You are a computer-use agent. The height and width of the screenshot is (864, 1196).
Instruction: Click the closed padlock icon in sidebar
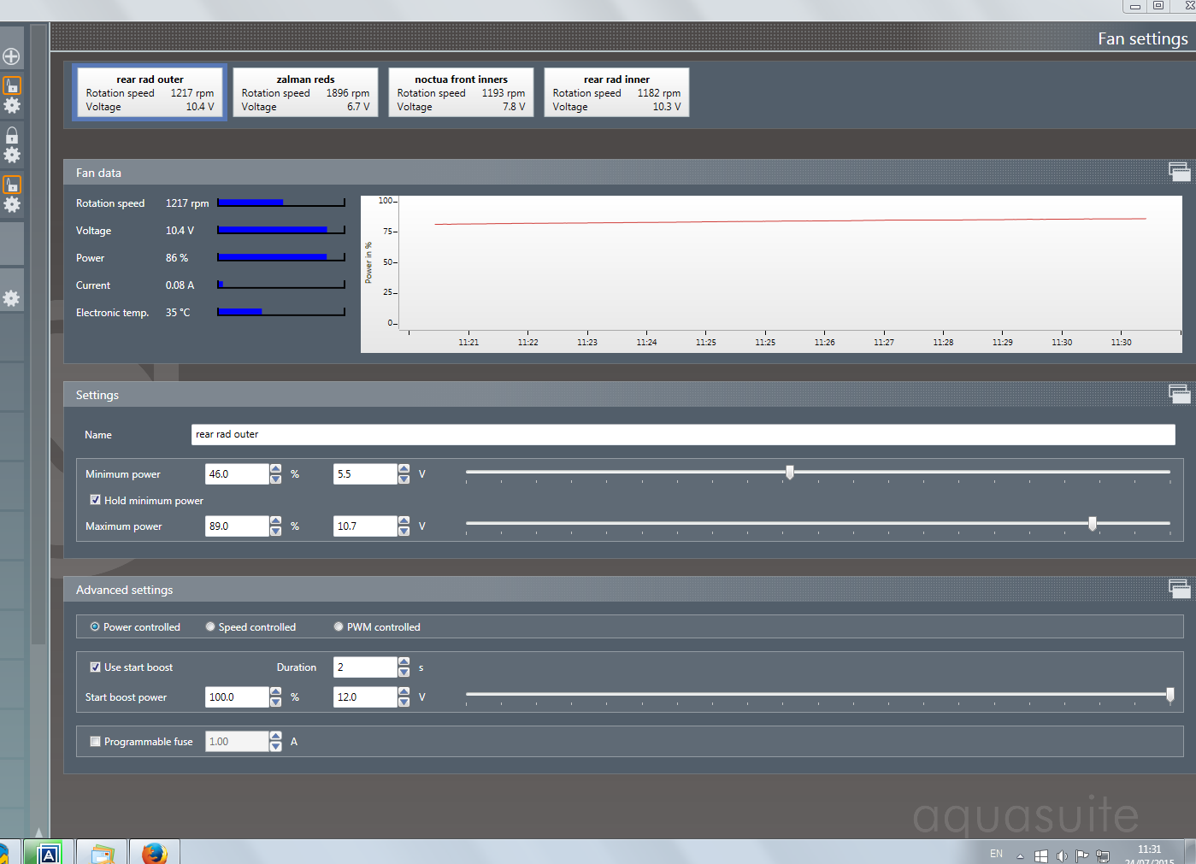[12, 135]
